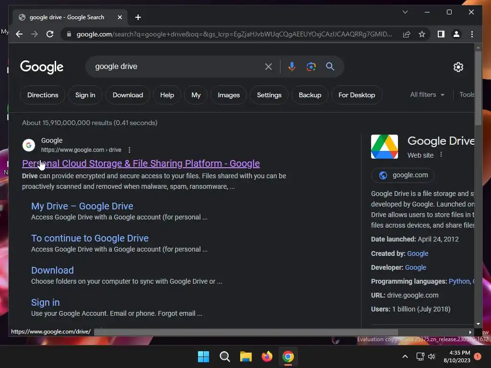Share this page from address bar
The width and height of the screenshot is (491, 368).
[x=407, y=34]
